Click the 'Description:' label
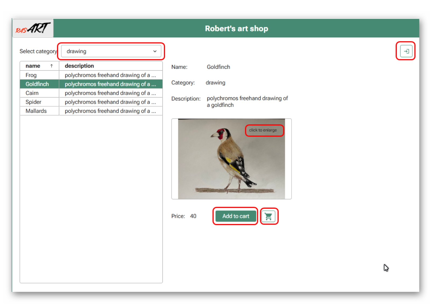The height and width of the screenshot is (308, 432). [x=186, y=99]
